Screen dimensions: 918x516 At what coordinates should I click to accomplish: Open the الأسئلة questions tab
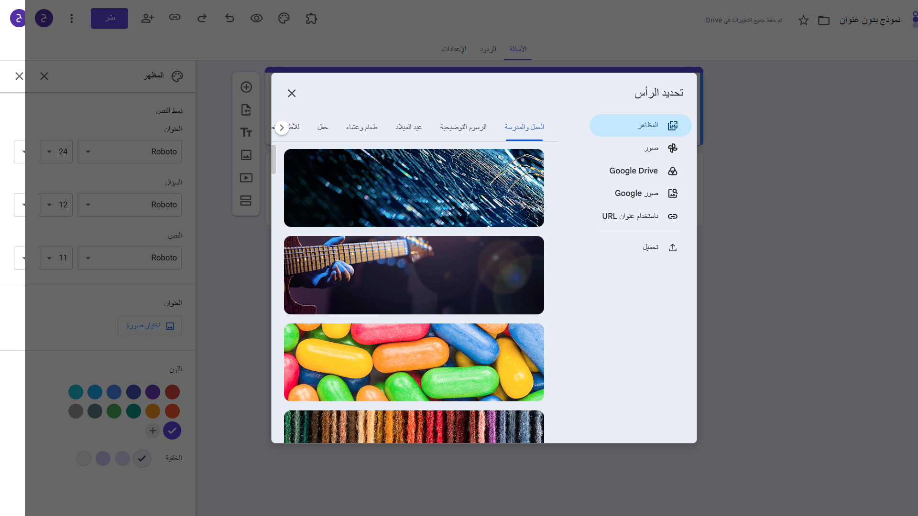coord(518,49)
